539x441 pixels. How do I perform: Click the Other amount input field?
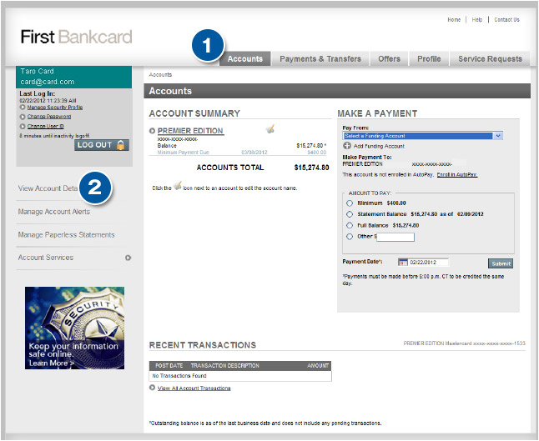click(395, 237)
